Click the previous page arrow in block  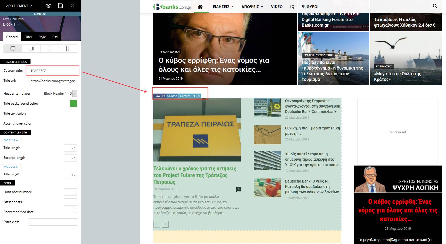[157, 224]
